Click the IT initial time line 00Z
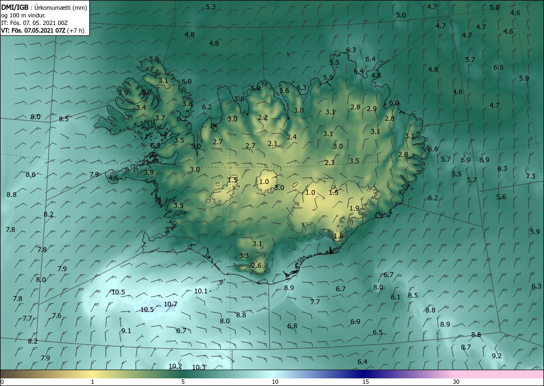544x386 pixels. tap(34, 23)
